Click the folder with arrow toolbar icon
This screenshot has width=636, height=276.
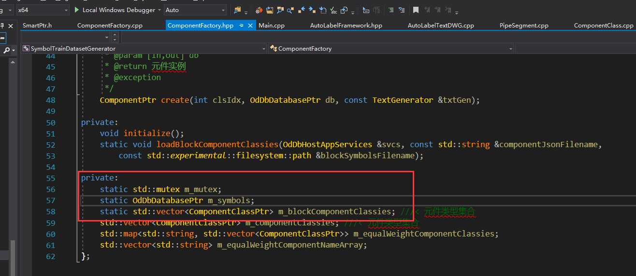coord(269,10)
